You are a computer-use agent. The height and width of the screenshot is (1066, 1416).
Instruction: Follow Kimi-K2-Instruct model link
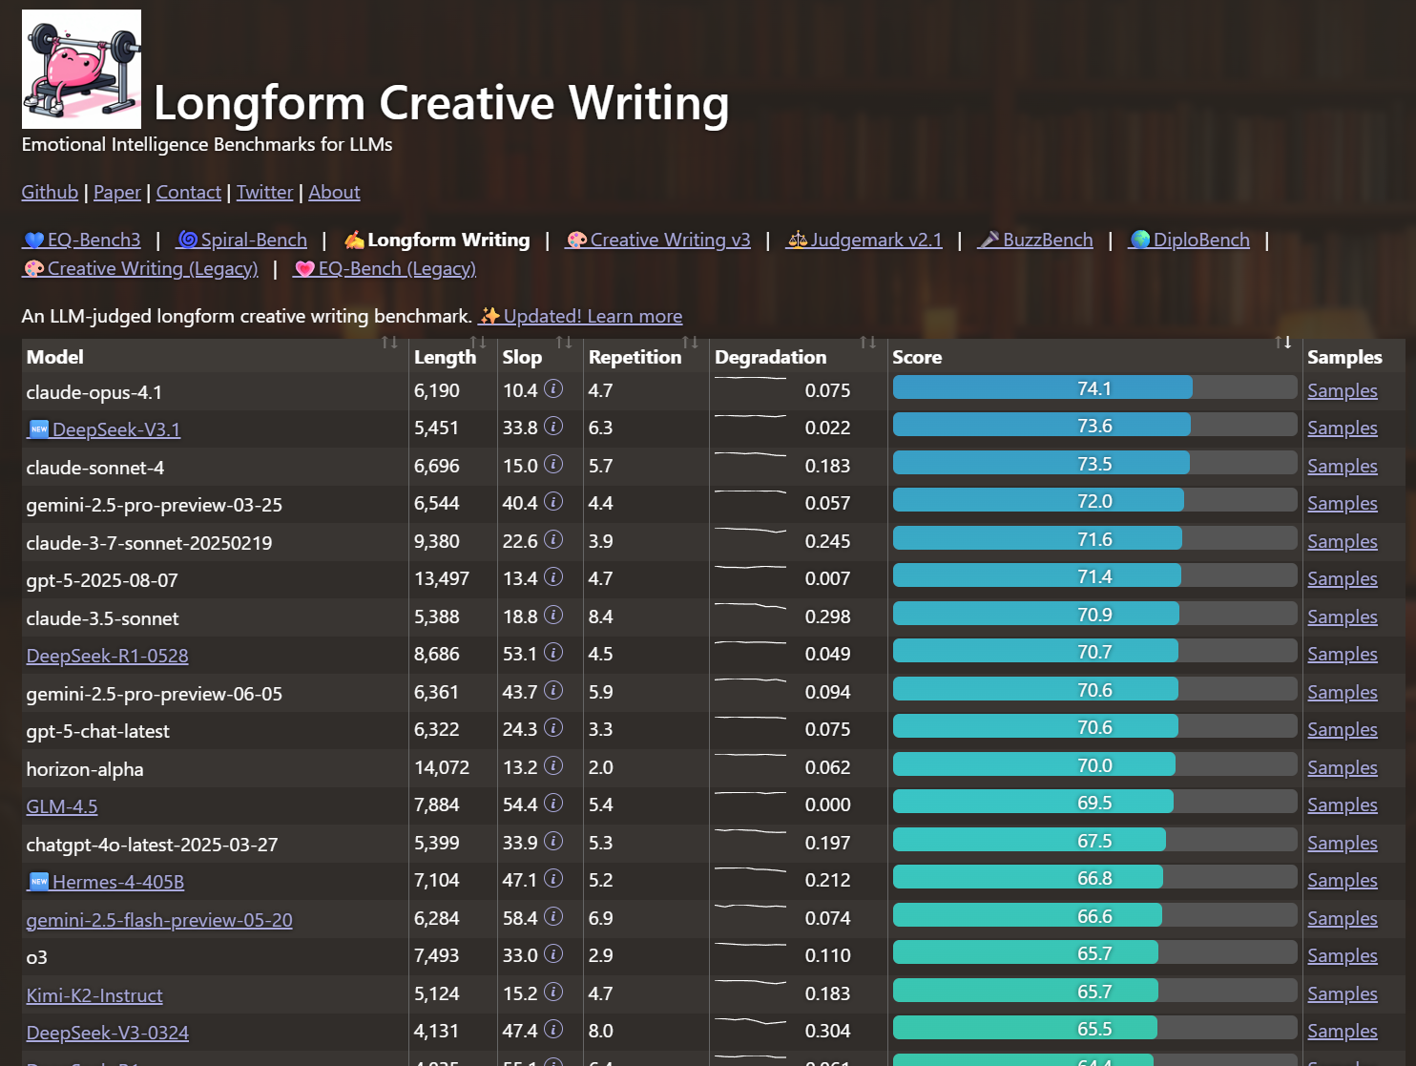point(94,995)
